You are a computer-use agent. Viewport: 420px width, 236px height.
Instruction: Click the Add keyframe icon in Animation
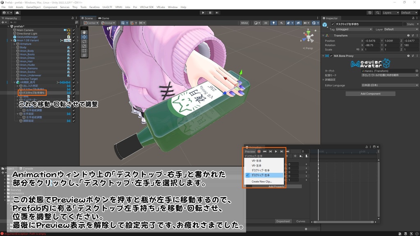click(301, 156)
